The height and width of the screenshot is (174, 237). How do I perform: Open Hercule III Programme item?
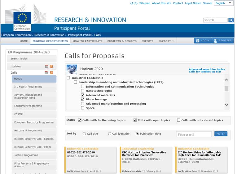(x=34, y=131)
